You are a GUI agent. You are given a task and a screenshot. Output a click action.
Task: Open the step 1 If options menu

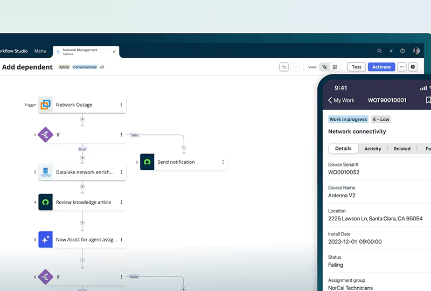coord(121,135)
